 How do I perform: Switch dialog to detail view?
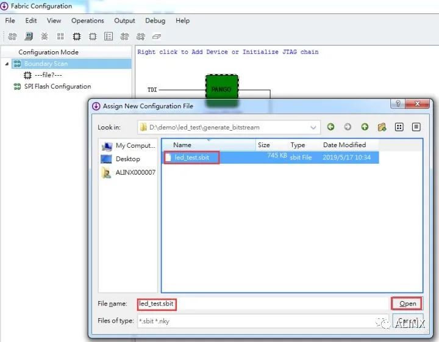pos(416,127)
